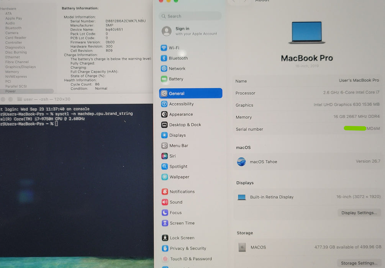Open Network globe icon
The height and width of the screenshot is (268, 385).
[164, 69]
